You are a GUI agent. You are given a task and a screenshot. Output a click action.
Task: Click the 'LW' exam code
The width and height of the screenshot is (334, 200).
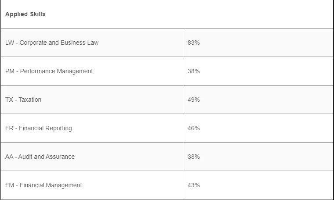coord(10,43)
